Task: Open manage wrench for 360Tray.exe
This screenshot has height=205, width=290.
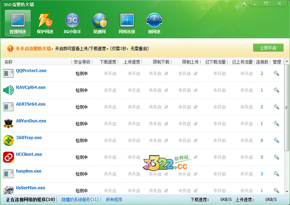Action: tap(276, 141)
